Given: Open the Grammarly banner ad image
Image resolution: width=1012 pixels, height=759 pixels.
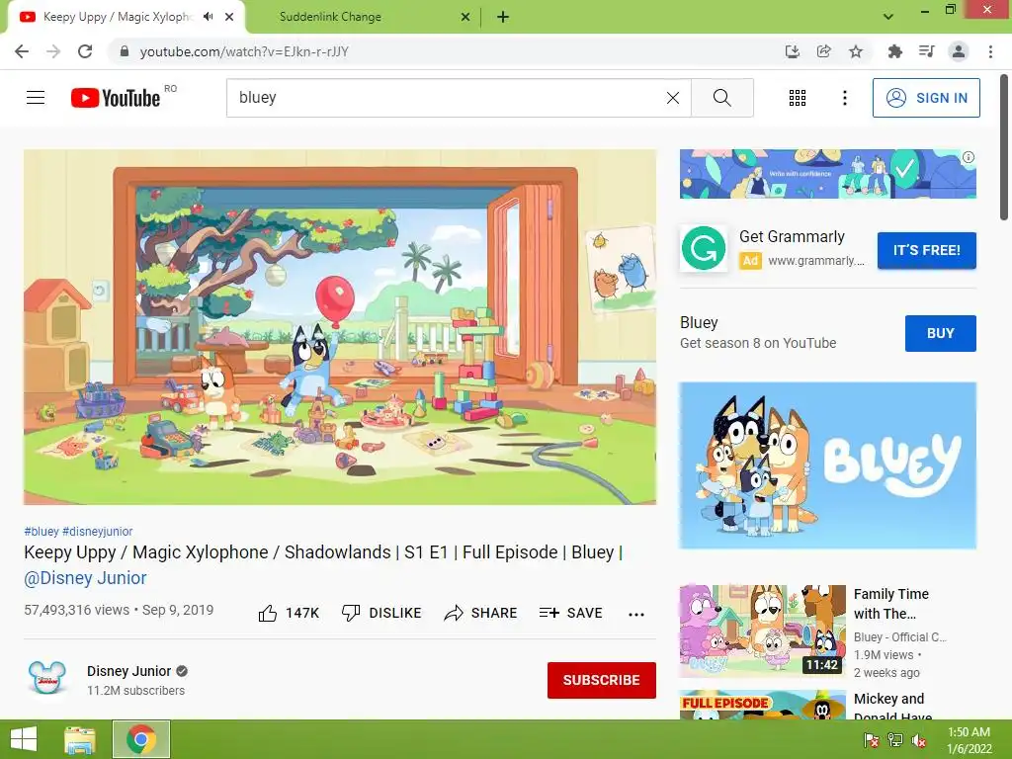Looking at the screenshot, I should tap(827, 174).
